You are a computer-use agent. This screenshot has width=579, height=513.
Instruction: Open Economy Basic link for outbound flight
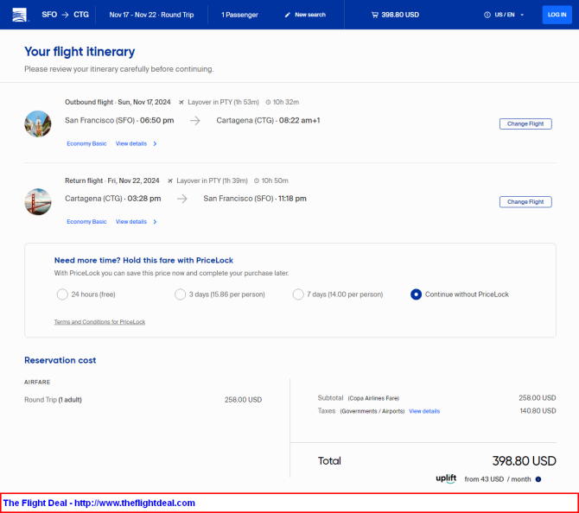86,143
